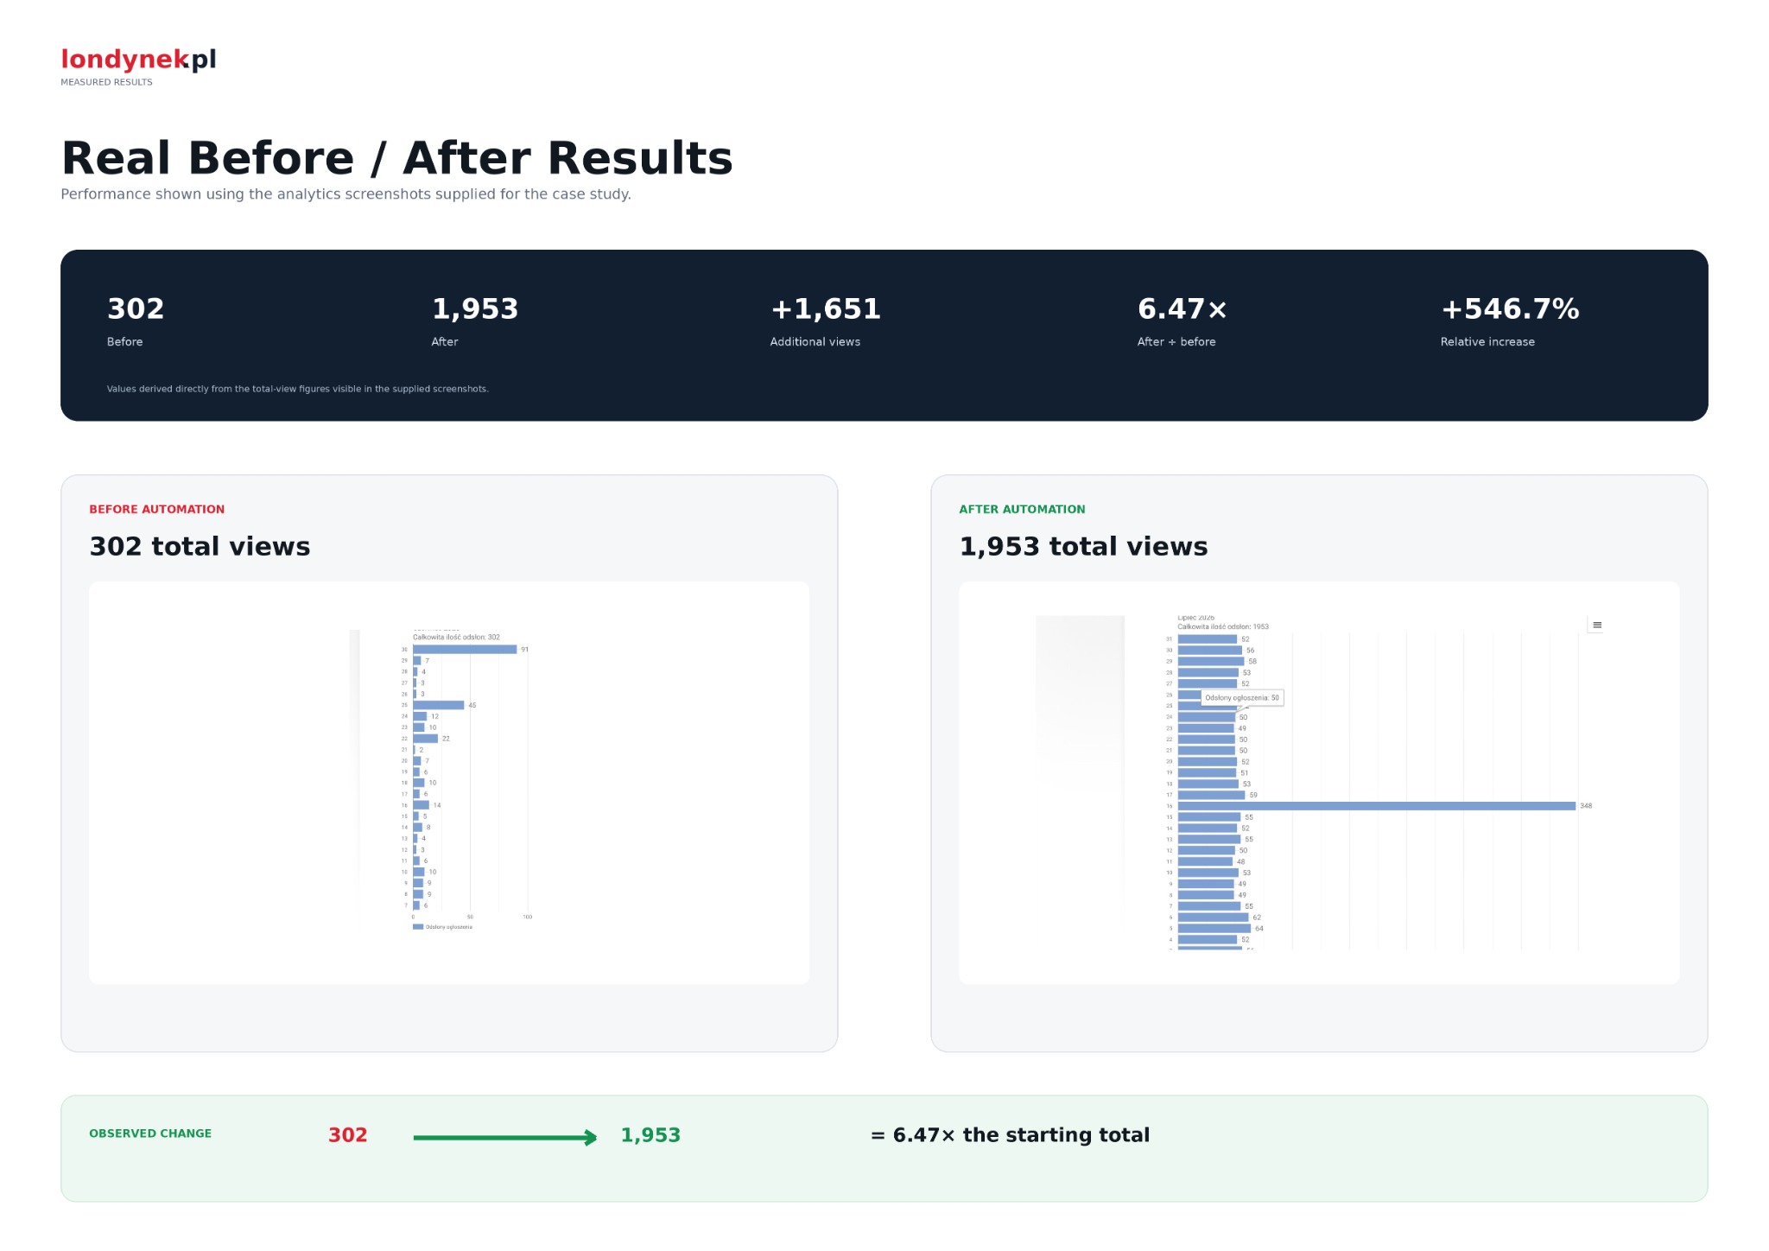Click the bar valued 59 in after chart
The height and width of the screenshot is (1251, 1769).
click(1212, 795)
